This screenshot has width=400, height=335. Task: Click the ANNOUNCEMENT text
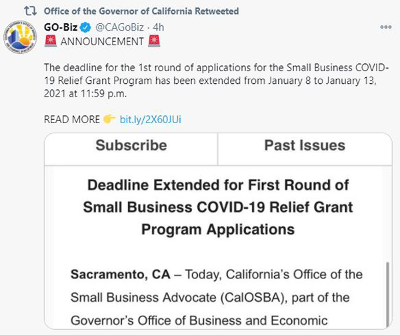tap(102, 41)
